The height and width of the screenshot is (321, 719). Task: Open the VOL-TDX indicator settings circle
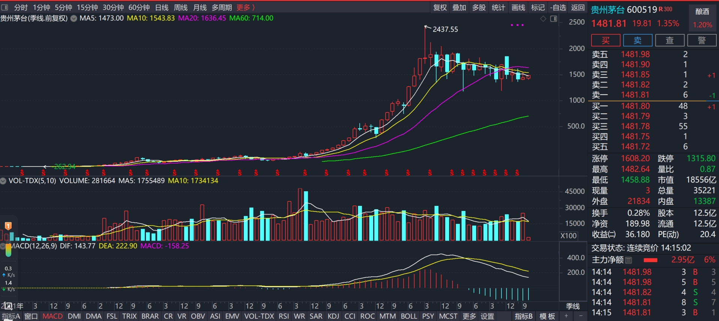click(x=3, y=181)
